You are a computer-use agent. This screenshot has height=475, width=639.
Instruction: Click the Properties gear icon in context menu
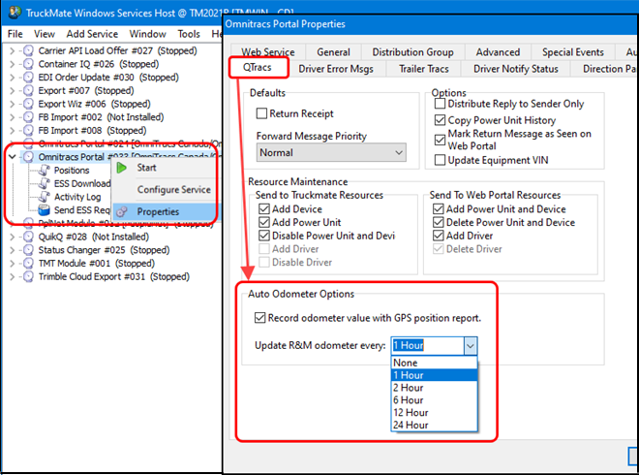pos(121,211)
